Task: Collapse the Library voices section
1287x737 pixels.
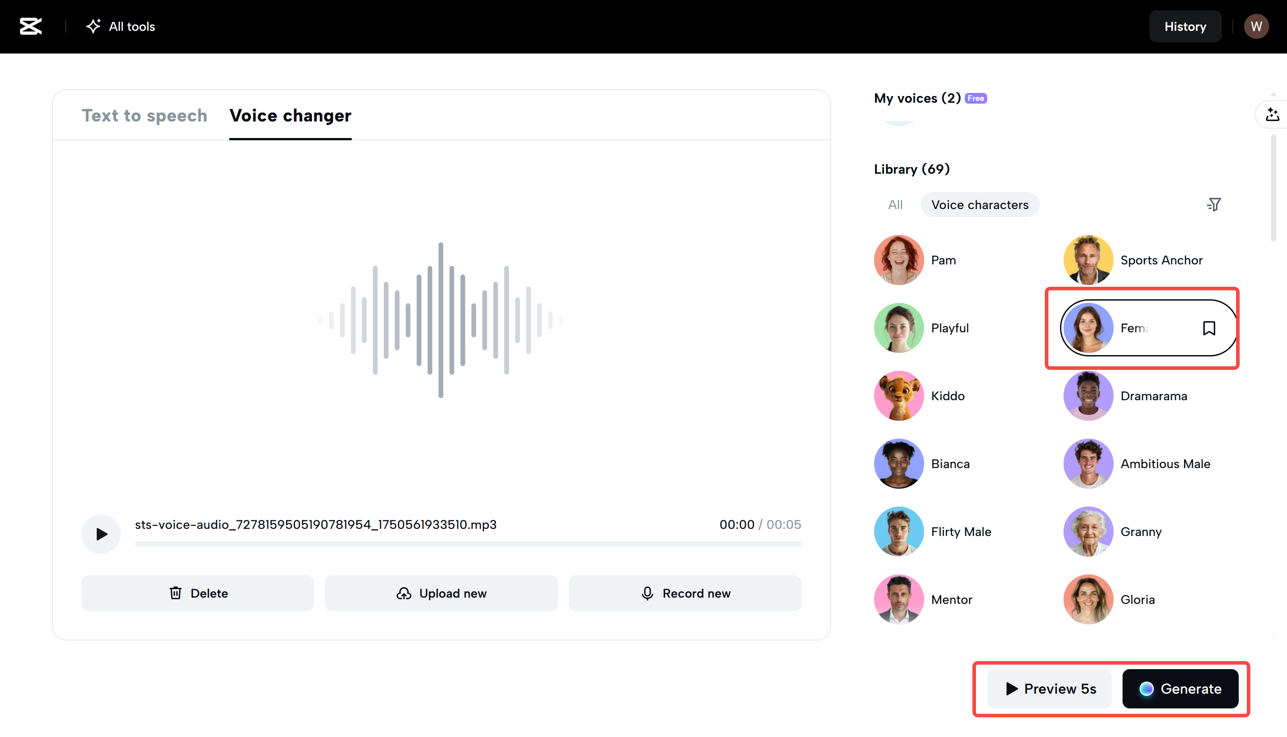Action: click(x=911, y=169)
